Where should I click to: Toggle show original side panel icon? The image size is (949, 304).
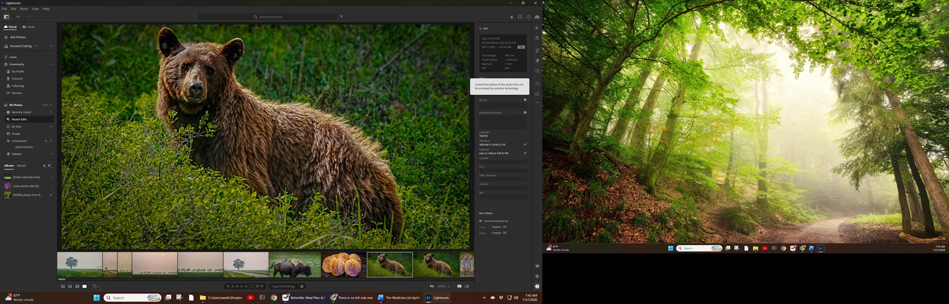tap(467, 286)
